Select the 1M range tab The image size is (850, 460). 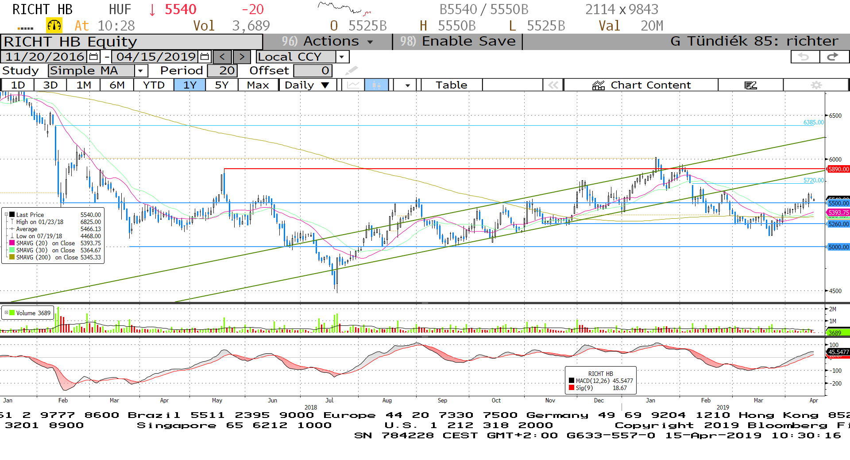point(84,85)
